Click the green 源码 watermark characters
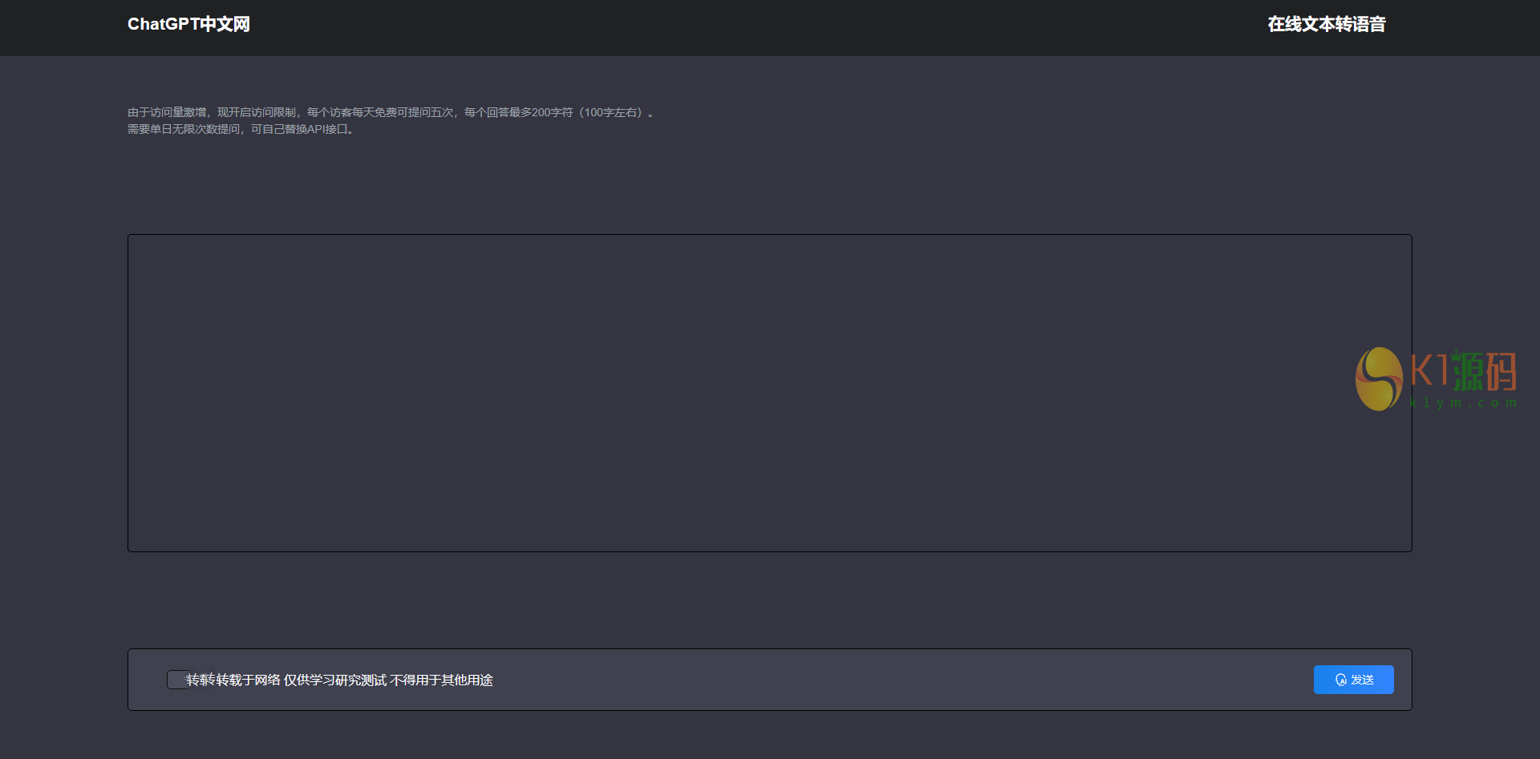Viewport: 1540px width, 759px height. (x=1485, y=372)
